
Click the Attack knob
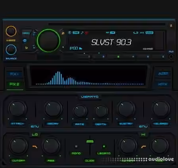click(x=17, y=109)
